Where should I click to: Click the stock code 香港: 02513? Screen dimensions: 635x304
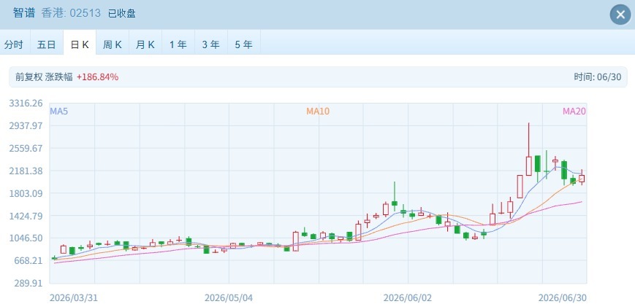tap(71, 13)
